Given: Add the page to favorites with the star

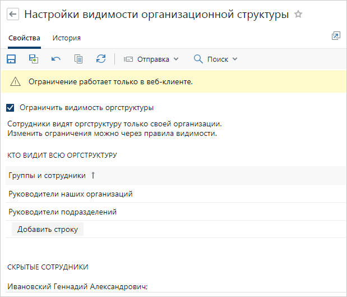Looking at the screenshot, I should point(299,15).
